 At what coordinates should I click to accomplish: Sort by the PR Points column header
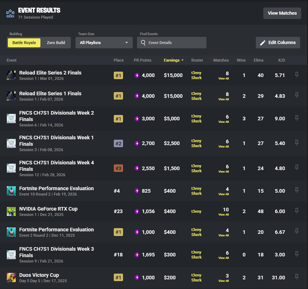tap(143, 60)
